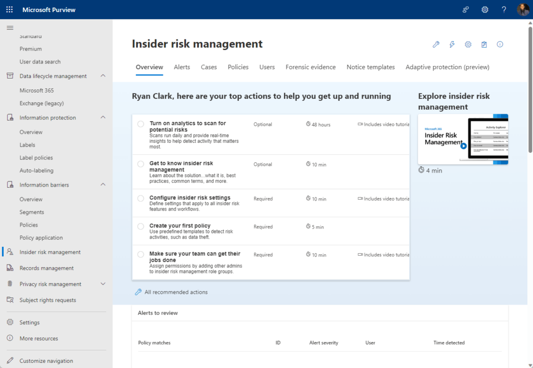Open the app launcher waffle icon
533x368 pixels.
9,9
